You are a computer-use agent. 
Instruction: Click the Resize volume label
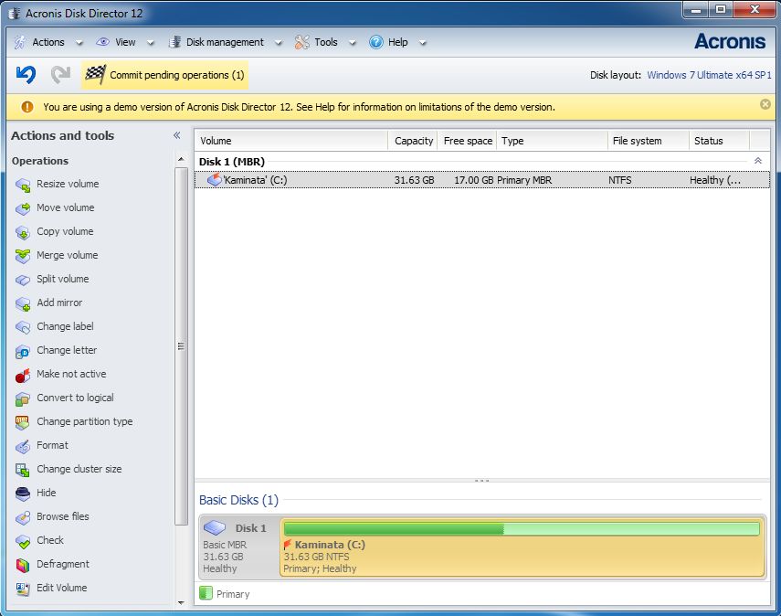[68, 184]
